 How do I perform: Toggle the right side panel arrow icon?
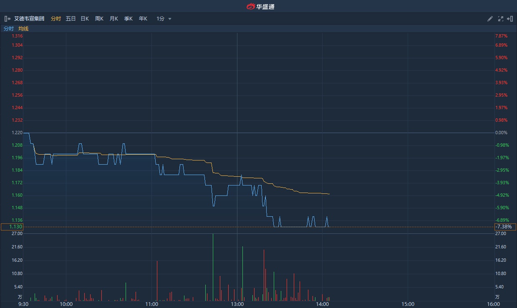tap(509, 19)
